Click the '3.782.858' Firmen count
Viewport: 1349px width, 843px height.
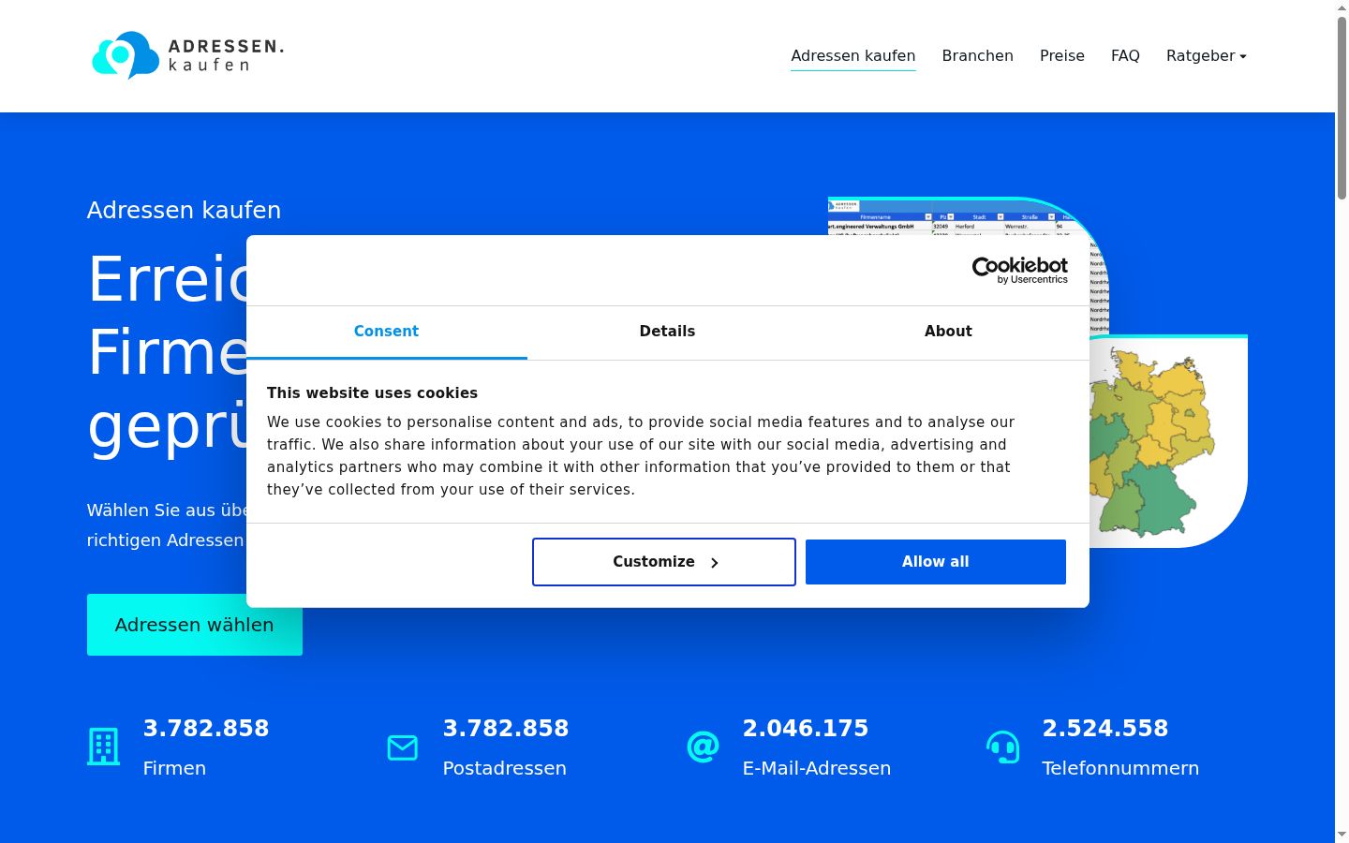pos(206,728)
